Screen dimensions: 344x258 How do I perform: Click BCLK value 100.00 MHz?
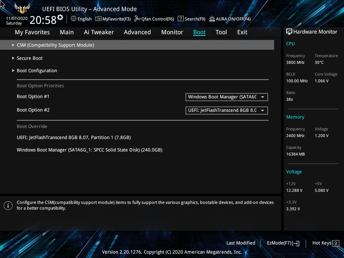click(x=297, y=81)
